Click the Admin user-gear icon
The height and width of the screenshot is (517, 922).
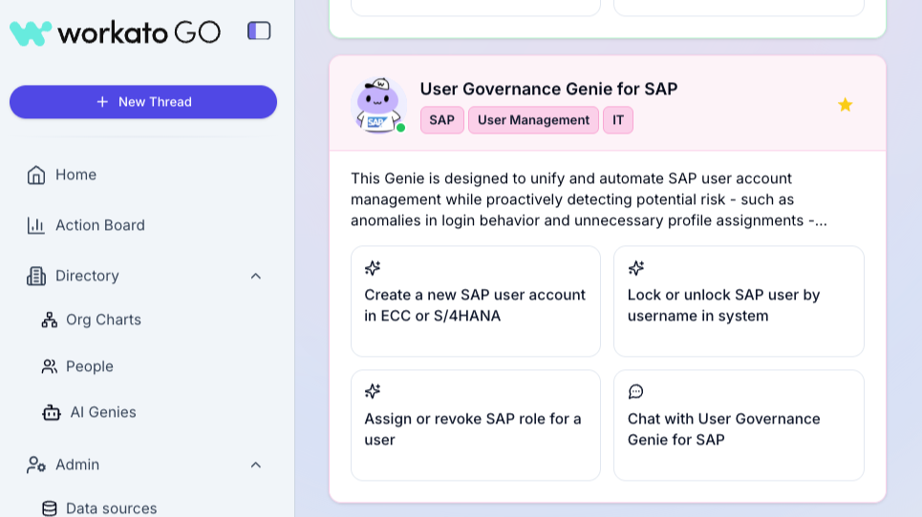click(x=36, y=465)
